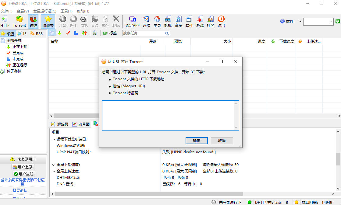Click 确定 in the Torrent URL dialog
341x205 pixels.
(x=197, y=141)
